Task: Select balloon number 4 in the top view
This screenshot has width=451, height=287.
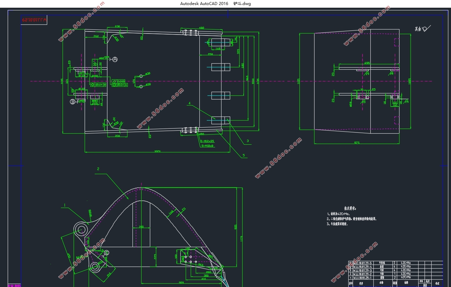Action: click(x=189, y=103)
